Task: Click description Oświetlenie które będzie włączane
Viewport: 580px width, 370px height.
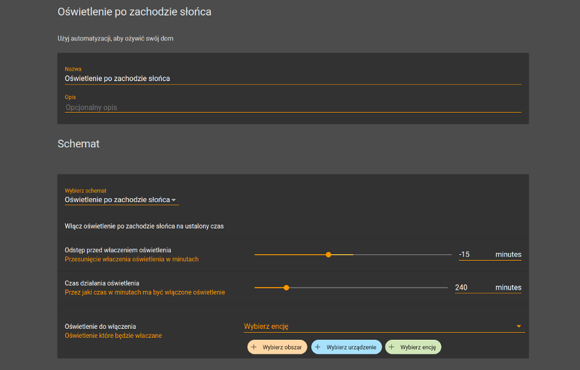Action: (x=113, y=336)
